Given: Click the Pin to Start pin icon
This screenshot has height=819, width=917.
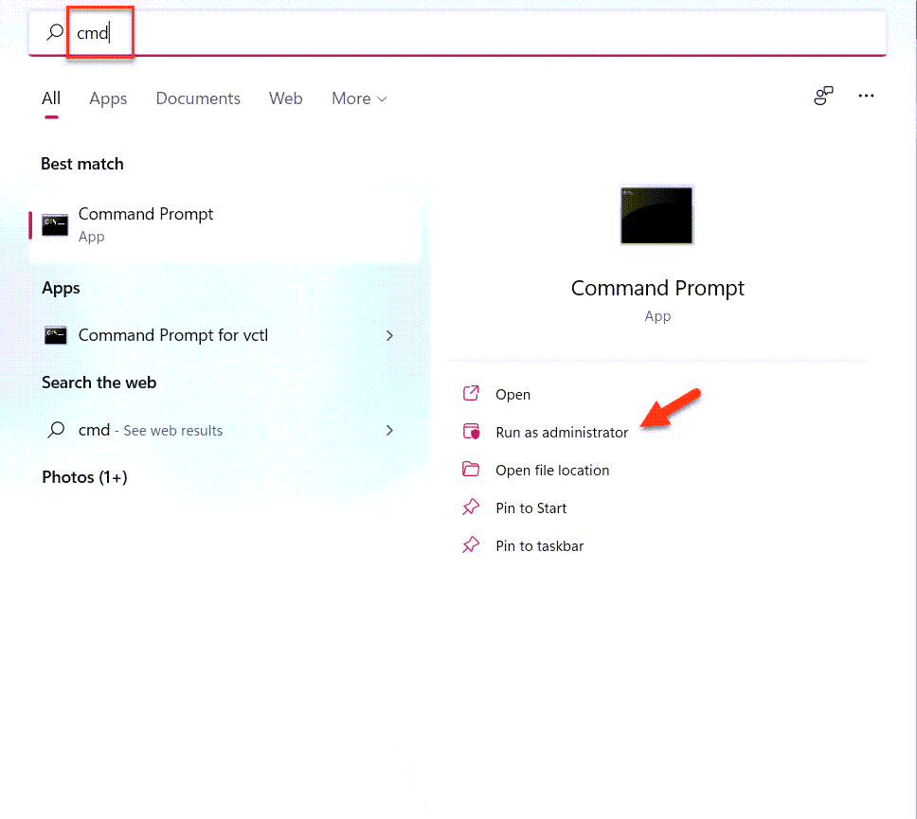Looking at the screenshot, I should pos(471,507).
